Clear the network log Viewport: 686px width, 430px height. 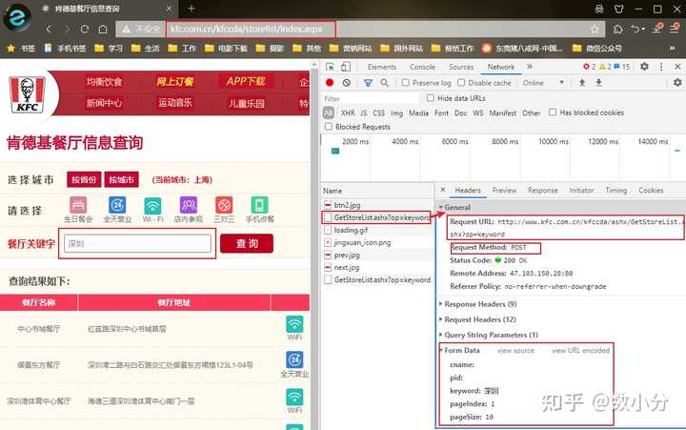pos(347,82)
